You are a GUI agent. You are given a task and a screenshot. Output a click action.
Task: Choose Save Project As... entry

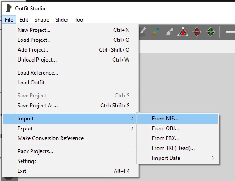coord(71,106)
